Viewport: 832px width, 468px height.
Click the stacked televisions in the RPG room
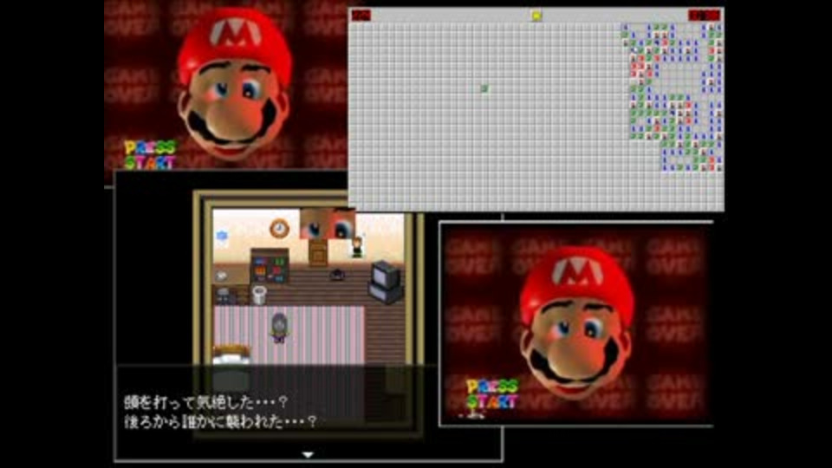pyautogui.click(x=387, y=283)
